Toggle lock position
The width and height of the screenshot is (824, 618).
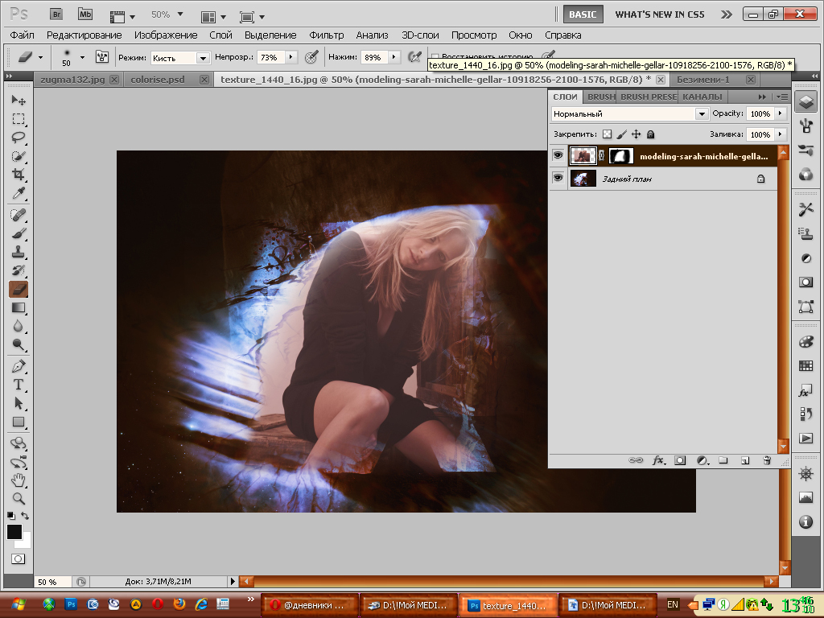coord(636,134)
